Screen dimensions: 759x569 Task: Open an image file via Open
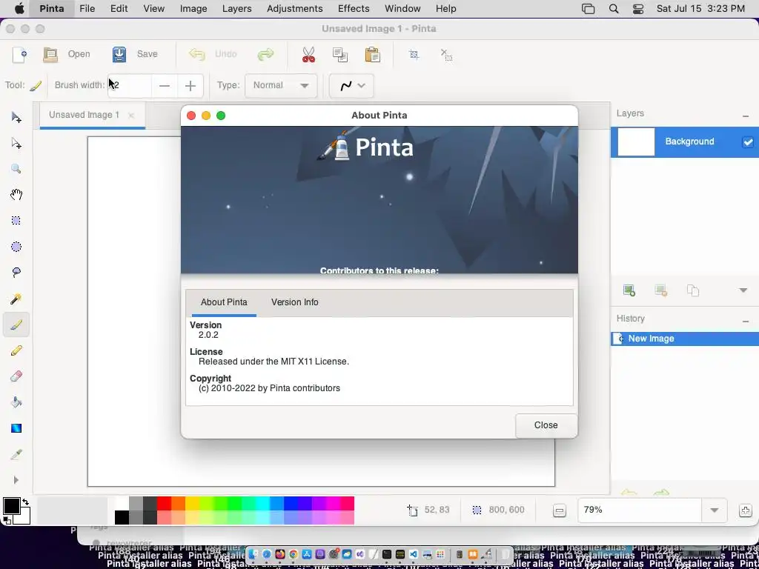[66, 54]
